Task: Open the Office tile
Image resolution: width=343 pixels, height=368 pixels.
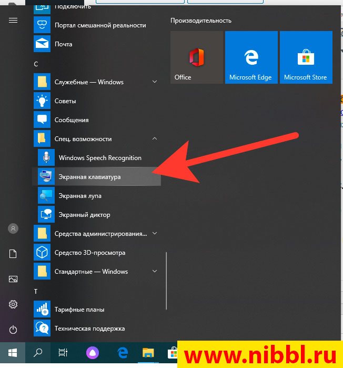Action: [197, 57]
